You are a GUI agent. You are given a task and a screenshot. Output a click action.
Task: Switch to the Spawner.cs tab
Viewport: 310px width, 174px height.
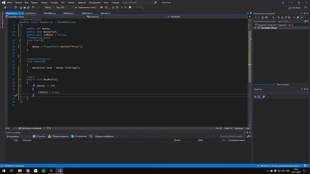(106, 13)
